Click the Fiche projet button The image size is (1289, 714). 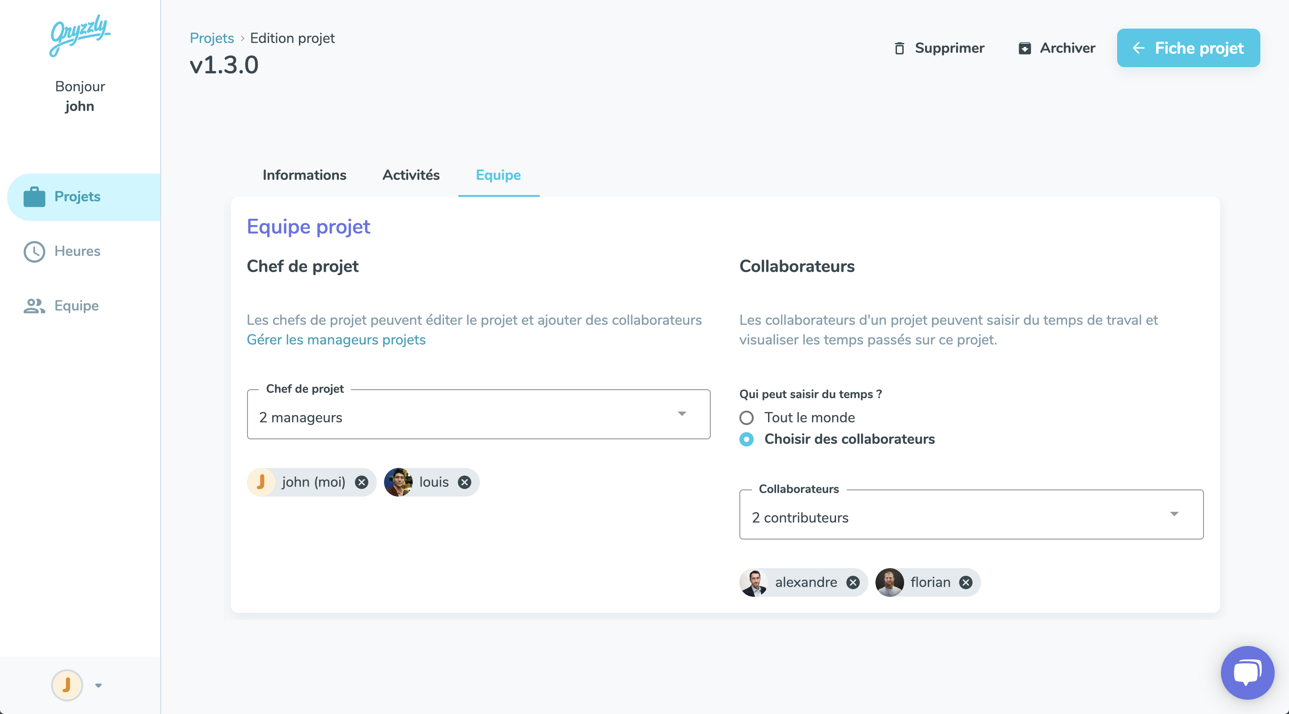pyautogui.click(x=1188, y=48)
